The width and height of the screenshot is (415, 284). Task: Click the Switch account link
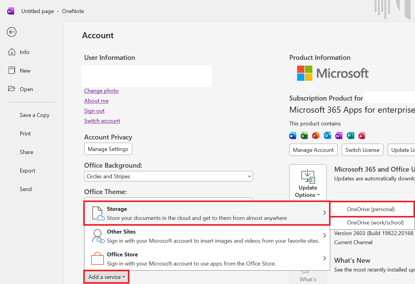pos(102,121)
